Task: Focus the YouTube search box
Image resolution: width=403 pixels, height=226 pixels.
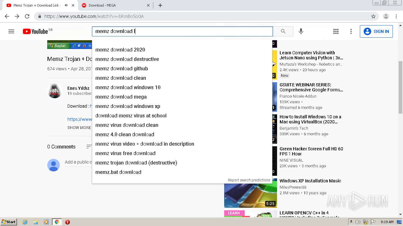Action: point(182,31)
